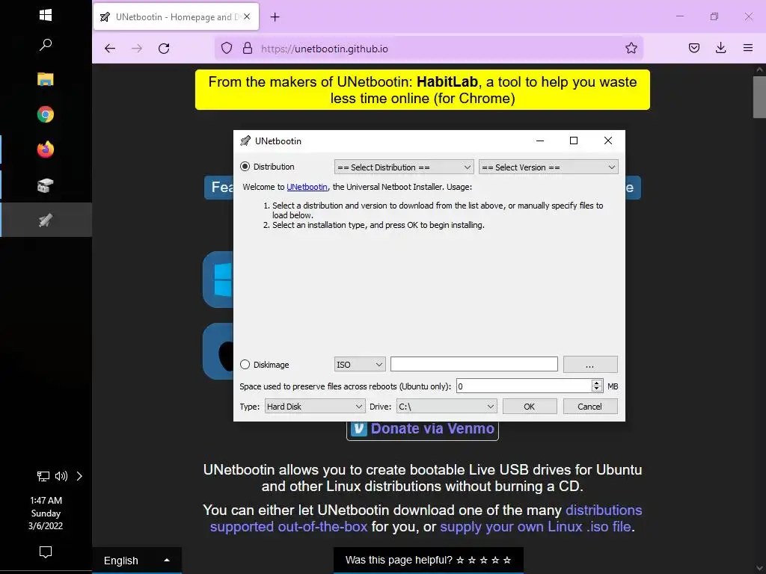Open the UNetbootin link in welcome text
The height and width of the screenshot is (574, 766).
click(x=307, y=187)
